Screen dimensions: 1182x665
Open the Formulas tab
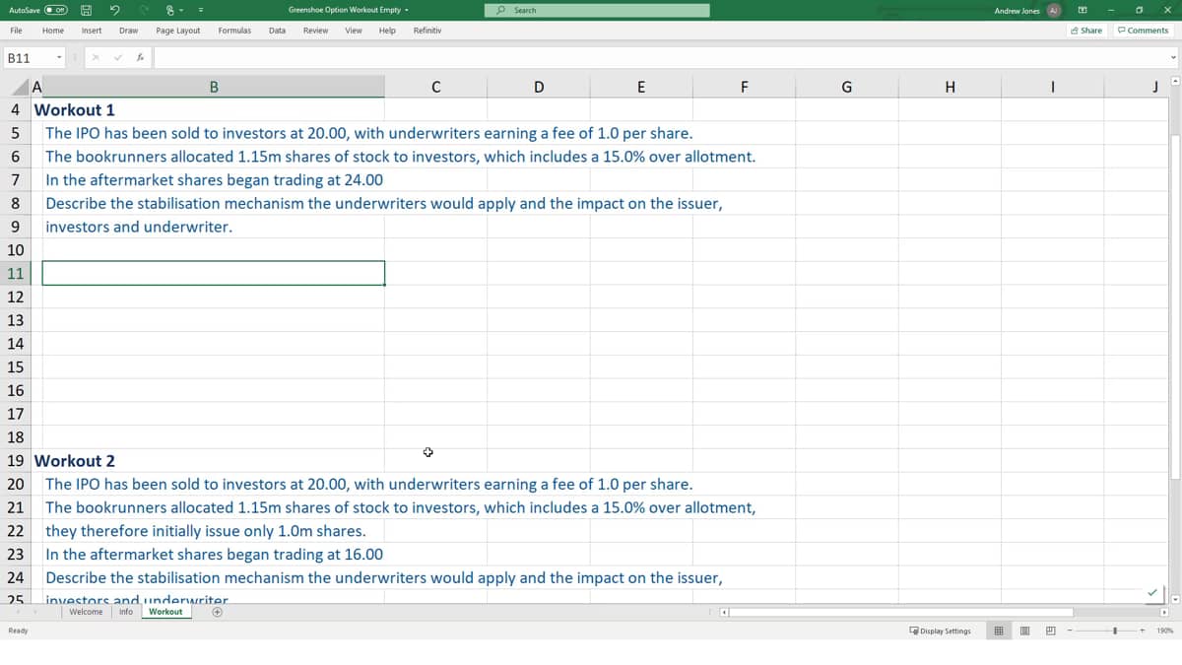click(234, 31)
